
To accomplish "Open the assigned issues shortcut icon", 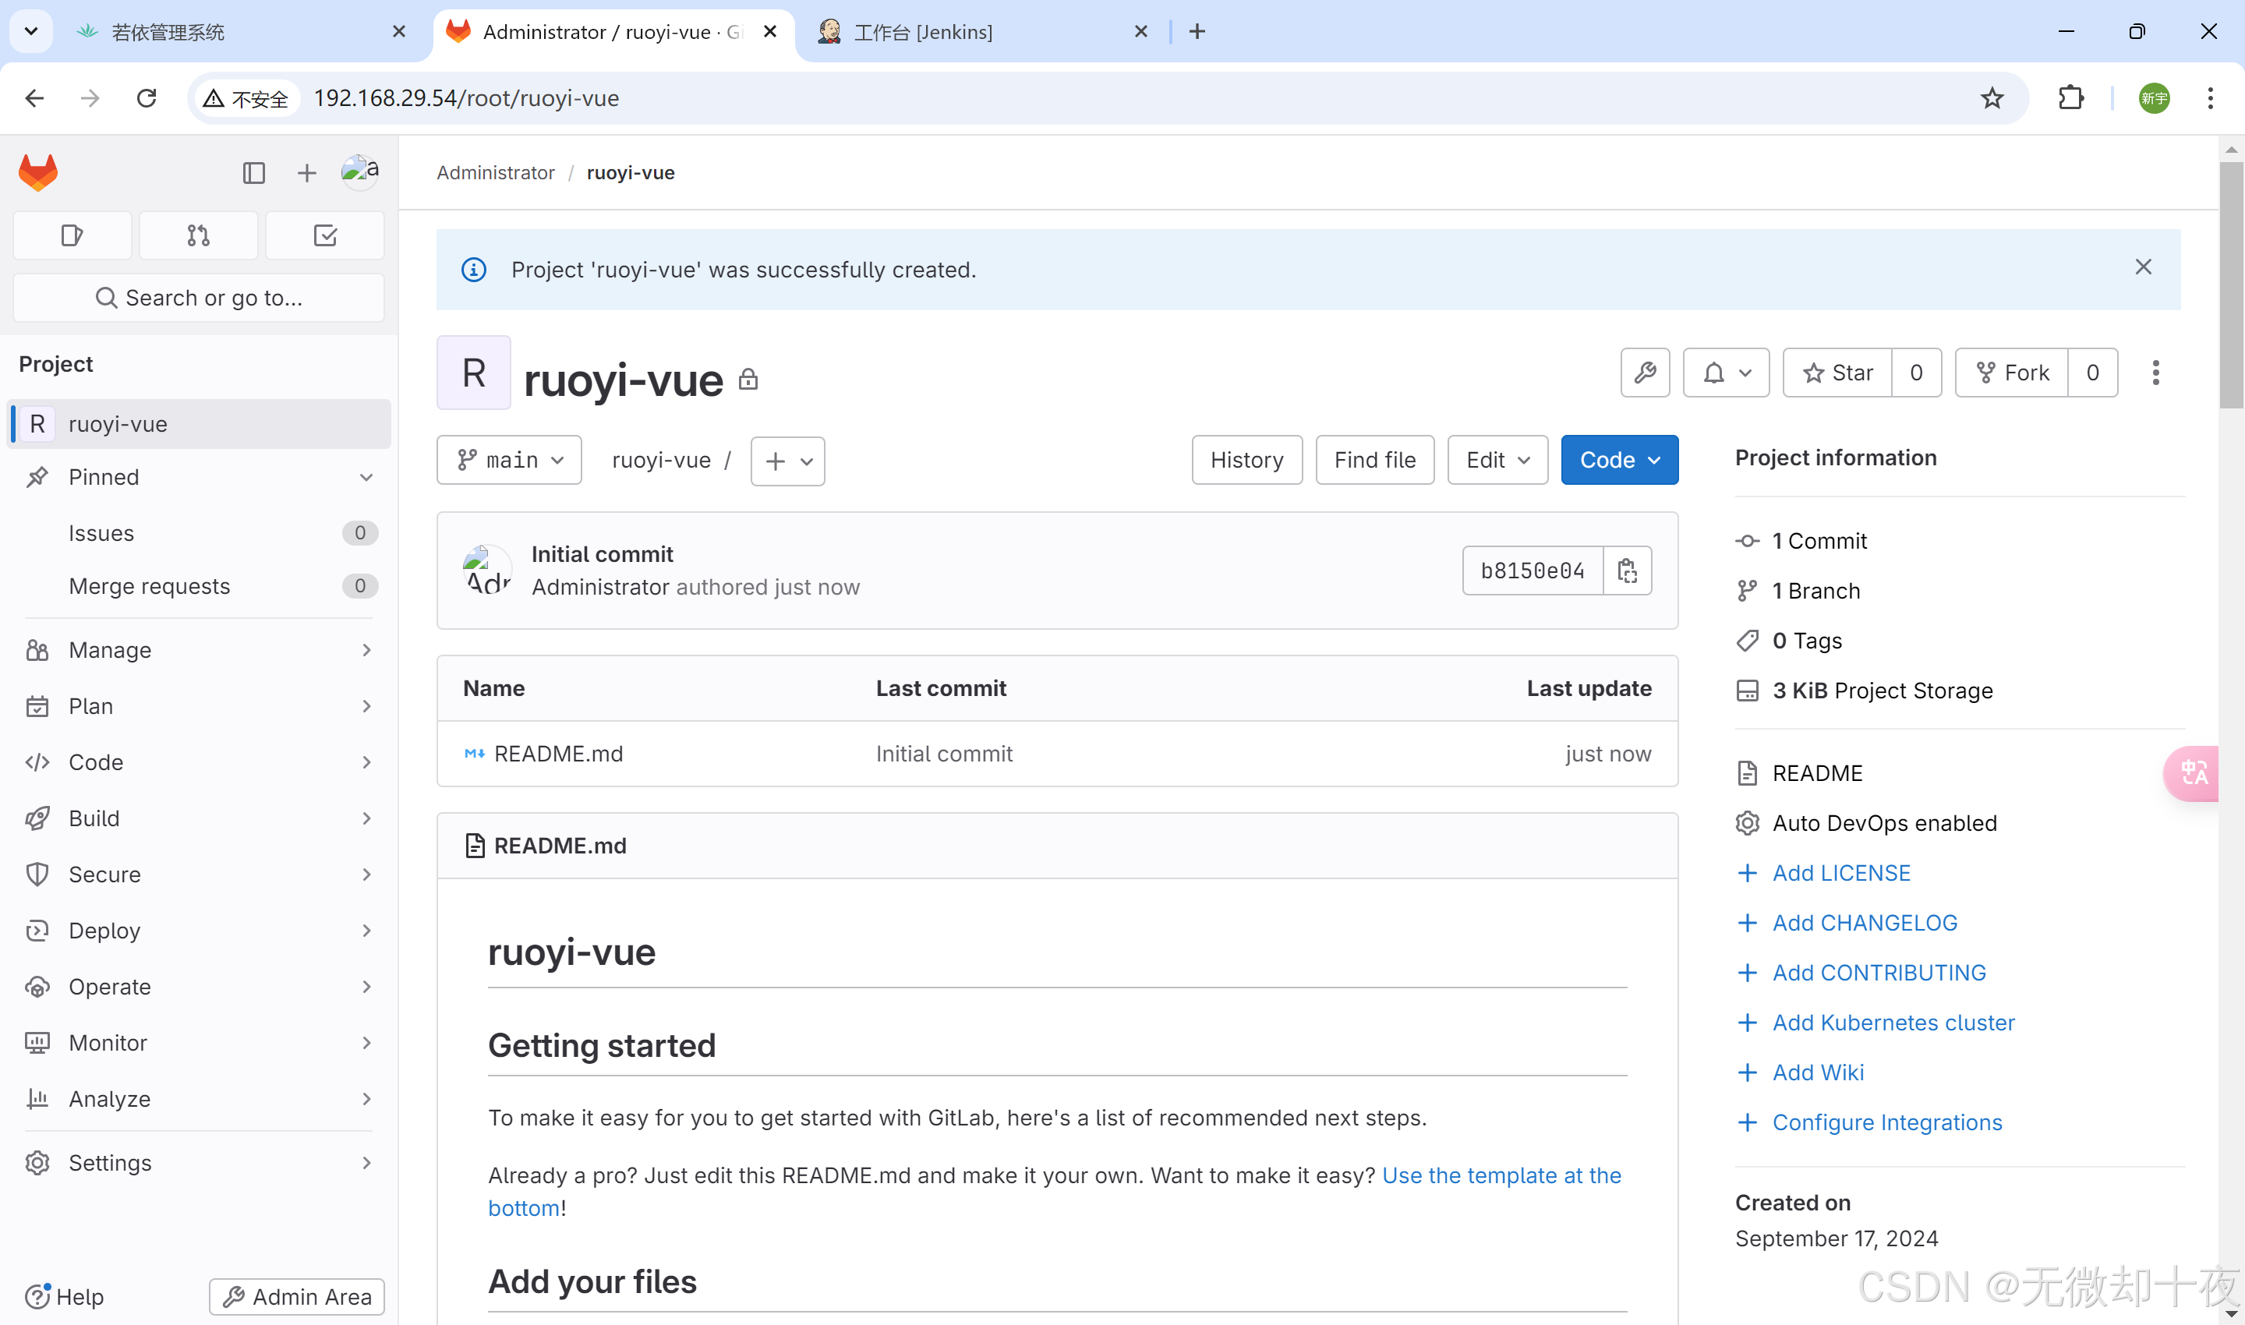I will (72, 235).
